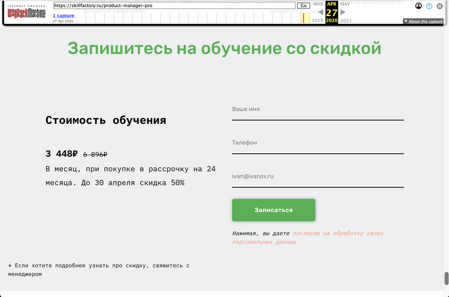Open the 1 capture link
This screenshot has height=297, width=449.
[x=64, y=15]
